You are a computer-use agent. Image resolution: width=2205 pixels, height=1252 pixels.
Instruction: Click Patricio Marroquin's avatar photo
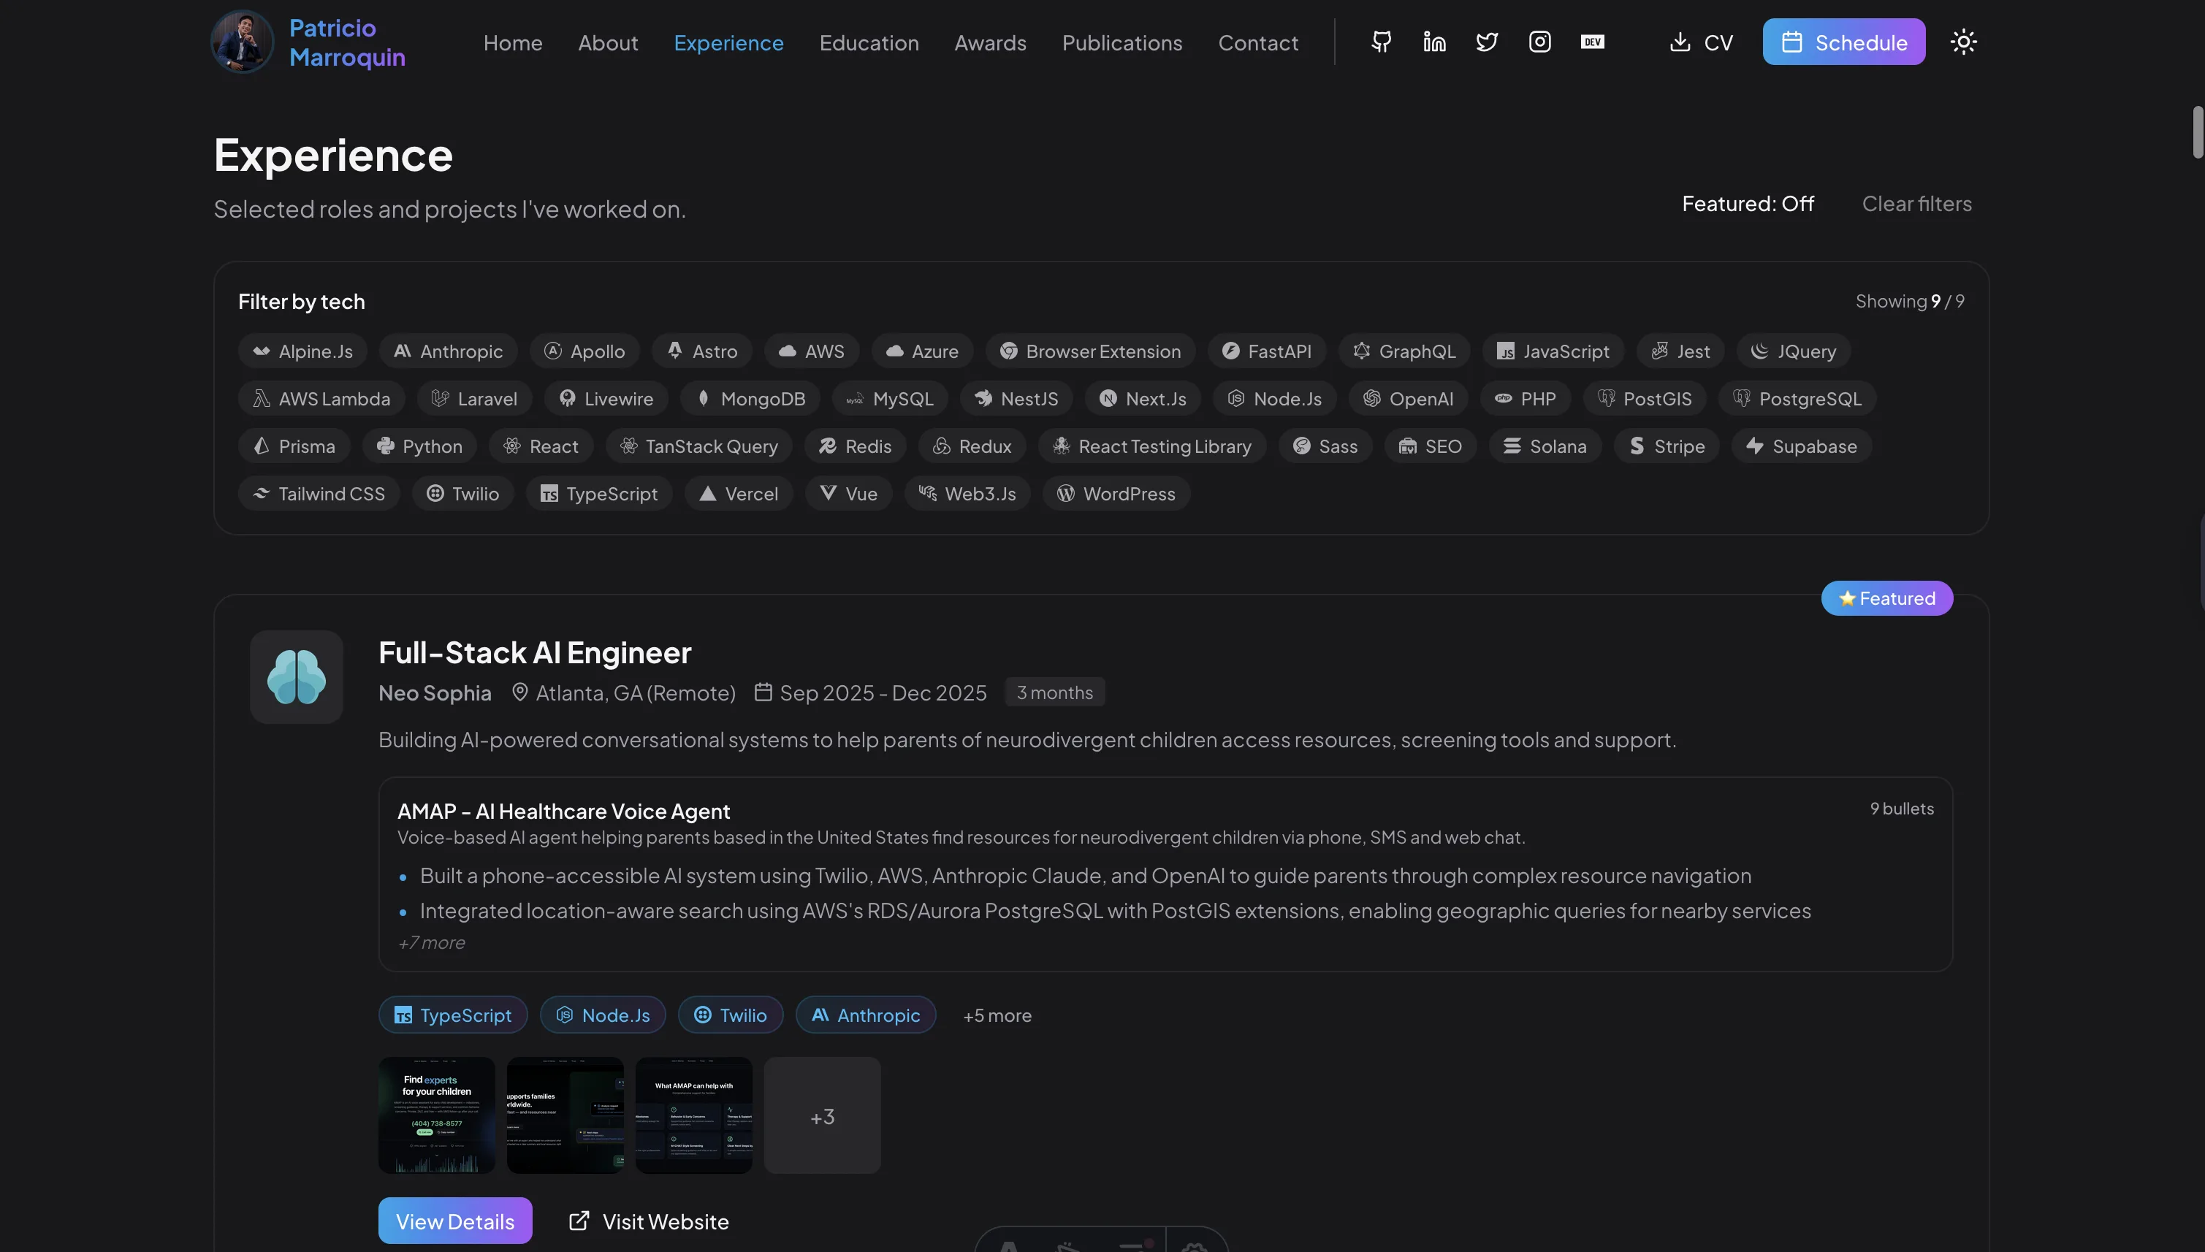[243, 42]
